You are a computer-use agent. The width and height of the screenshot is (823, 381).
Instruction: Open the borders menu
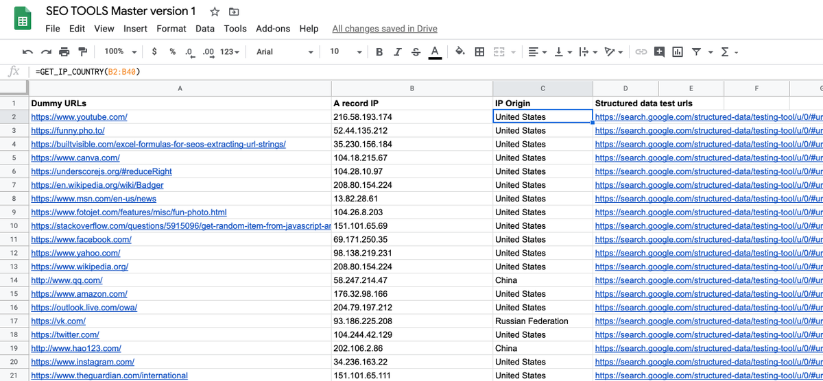click(480, 51)
